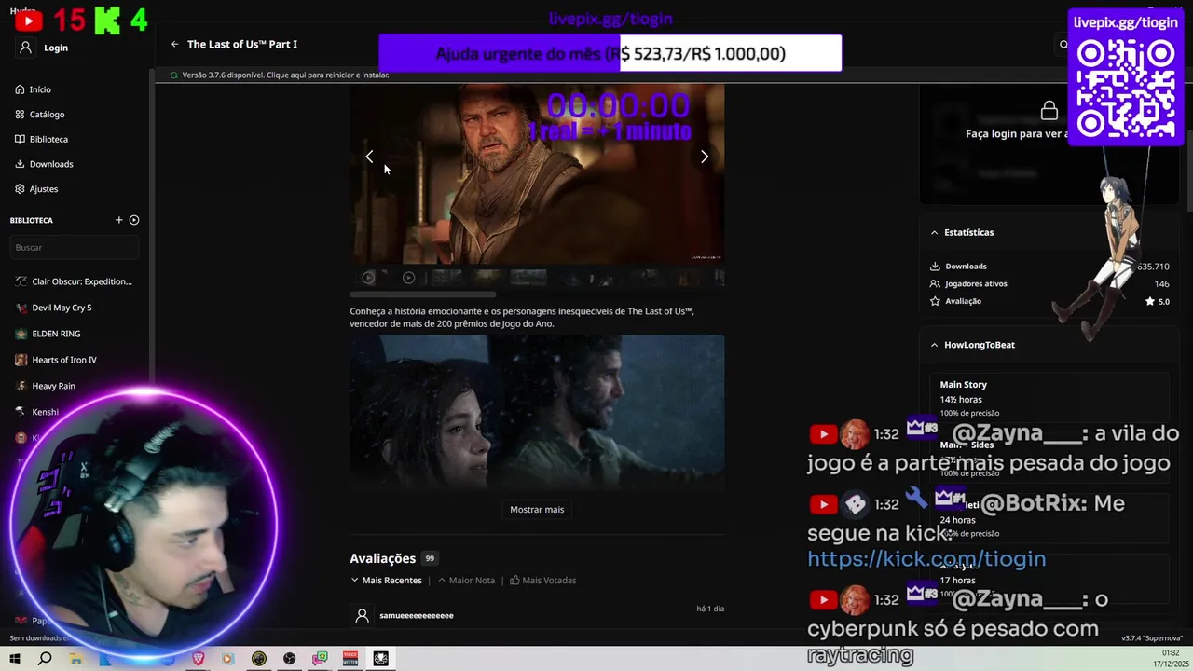Click the reviews count badge 99
1193x671 pixels.
pos(430,559)
